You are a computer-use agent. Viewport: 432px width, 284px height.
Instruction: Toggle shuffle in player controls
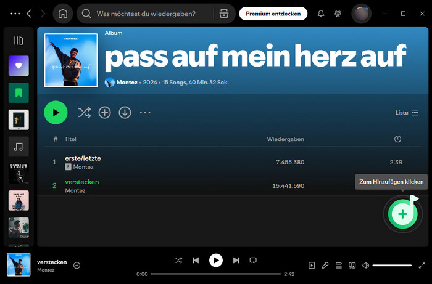pyautogui.click(x=178, y=260)
